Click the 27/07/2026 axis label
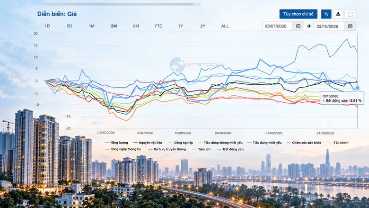Viewport: 369px width, 208px height. 145,133
